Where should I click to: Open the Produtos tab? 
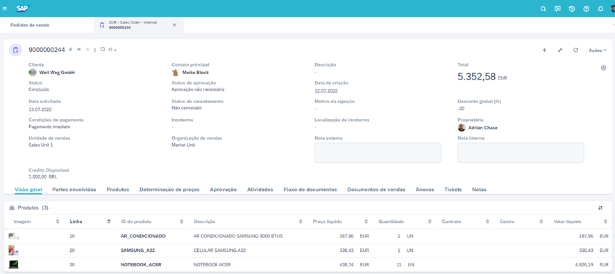pos(118,189)
